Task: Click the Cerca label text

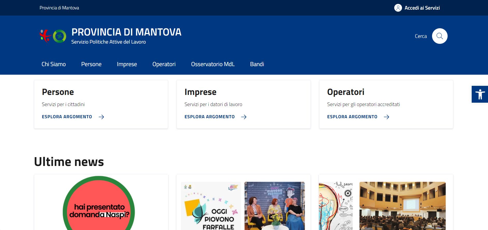Action: point(421,36)
